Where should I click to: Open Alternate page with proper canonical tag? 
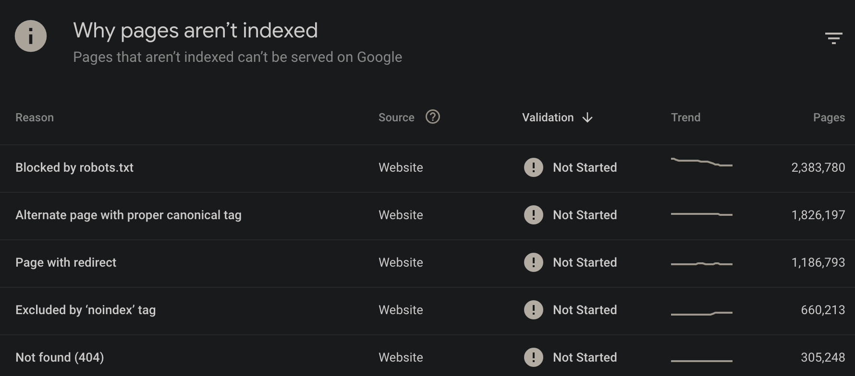(427, 216)
